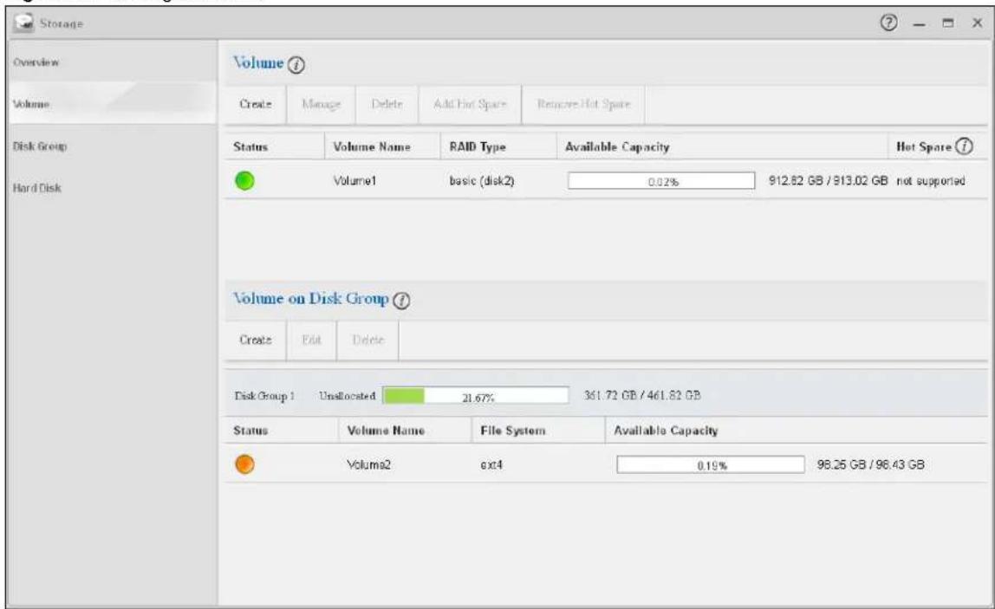Click the orange status indicator for Volume2
This screenshot has height=609, width=995.
[x=244, y=464]
